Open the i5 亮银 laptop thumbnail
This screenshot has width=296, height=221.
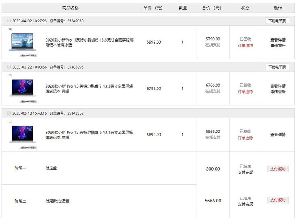[23, 134]
